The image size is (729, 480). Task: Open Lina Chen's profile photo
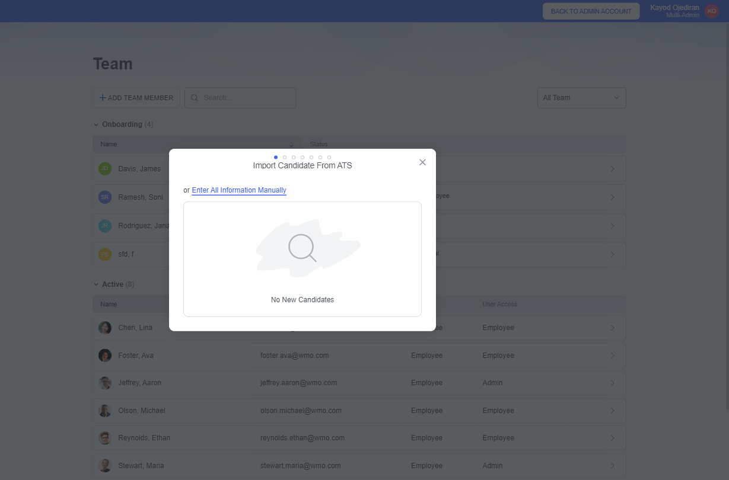105,328
